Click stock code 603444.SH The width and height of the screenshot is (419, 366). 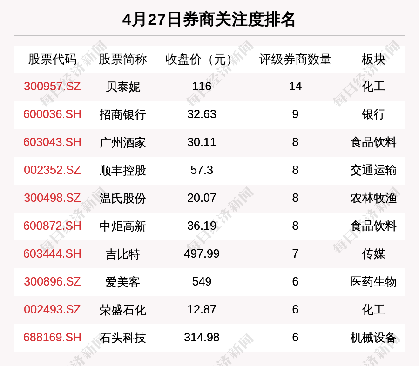pos(52,253)
